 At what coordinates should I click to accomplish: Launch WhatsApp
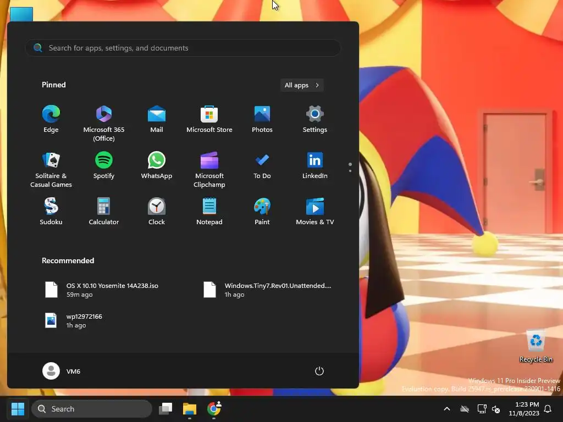(x=157, y=165)
